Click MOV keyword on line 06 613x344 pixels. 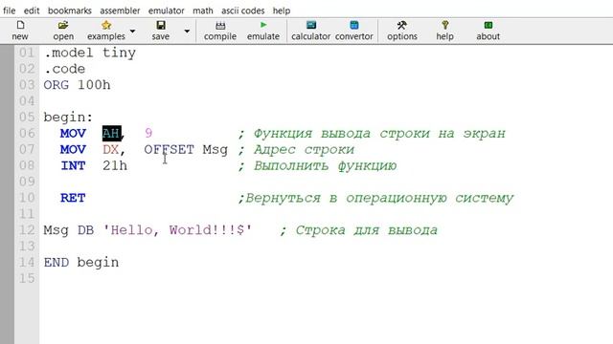[x=73, y=134]
